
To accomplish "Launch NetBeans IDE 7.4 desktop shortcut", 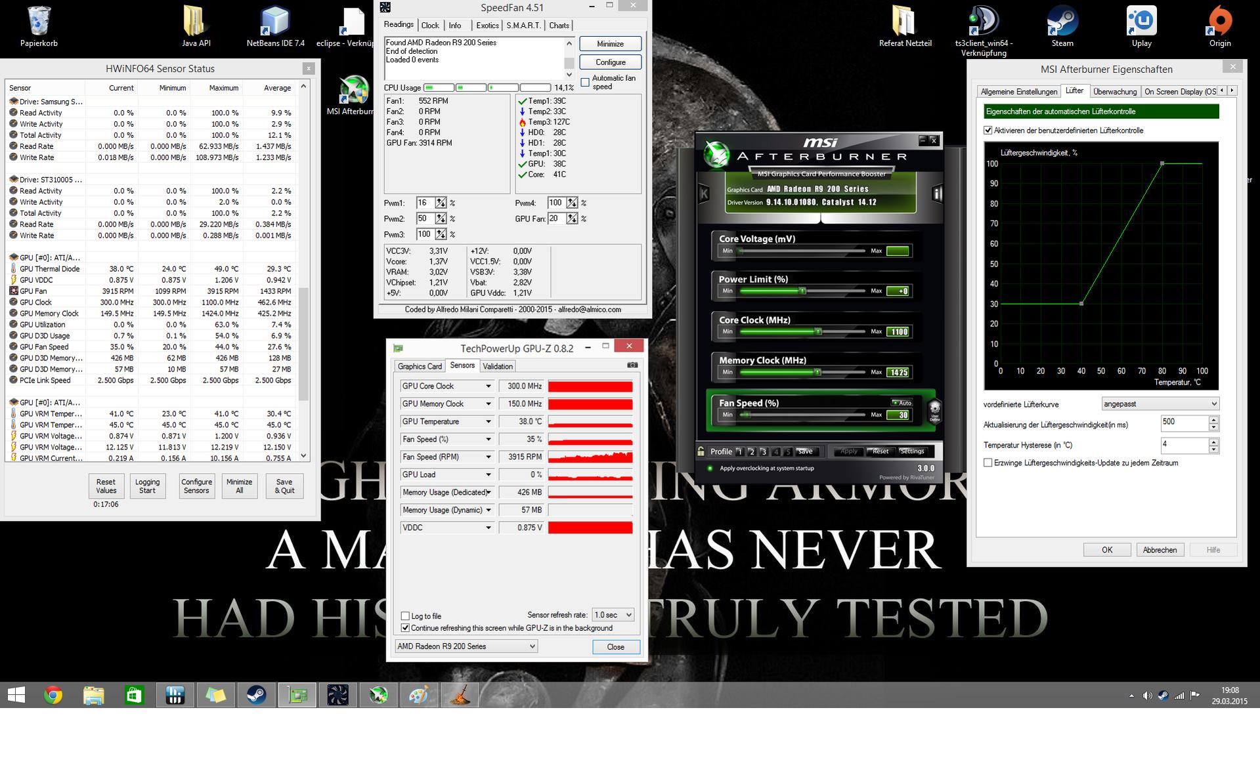I will click(275, 26).
